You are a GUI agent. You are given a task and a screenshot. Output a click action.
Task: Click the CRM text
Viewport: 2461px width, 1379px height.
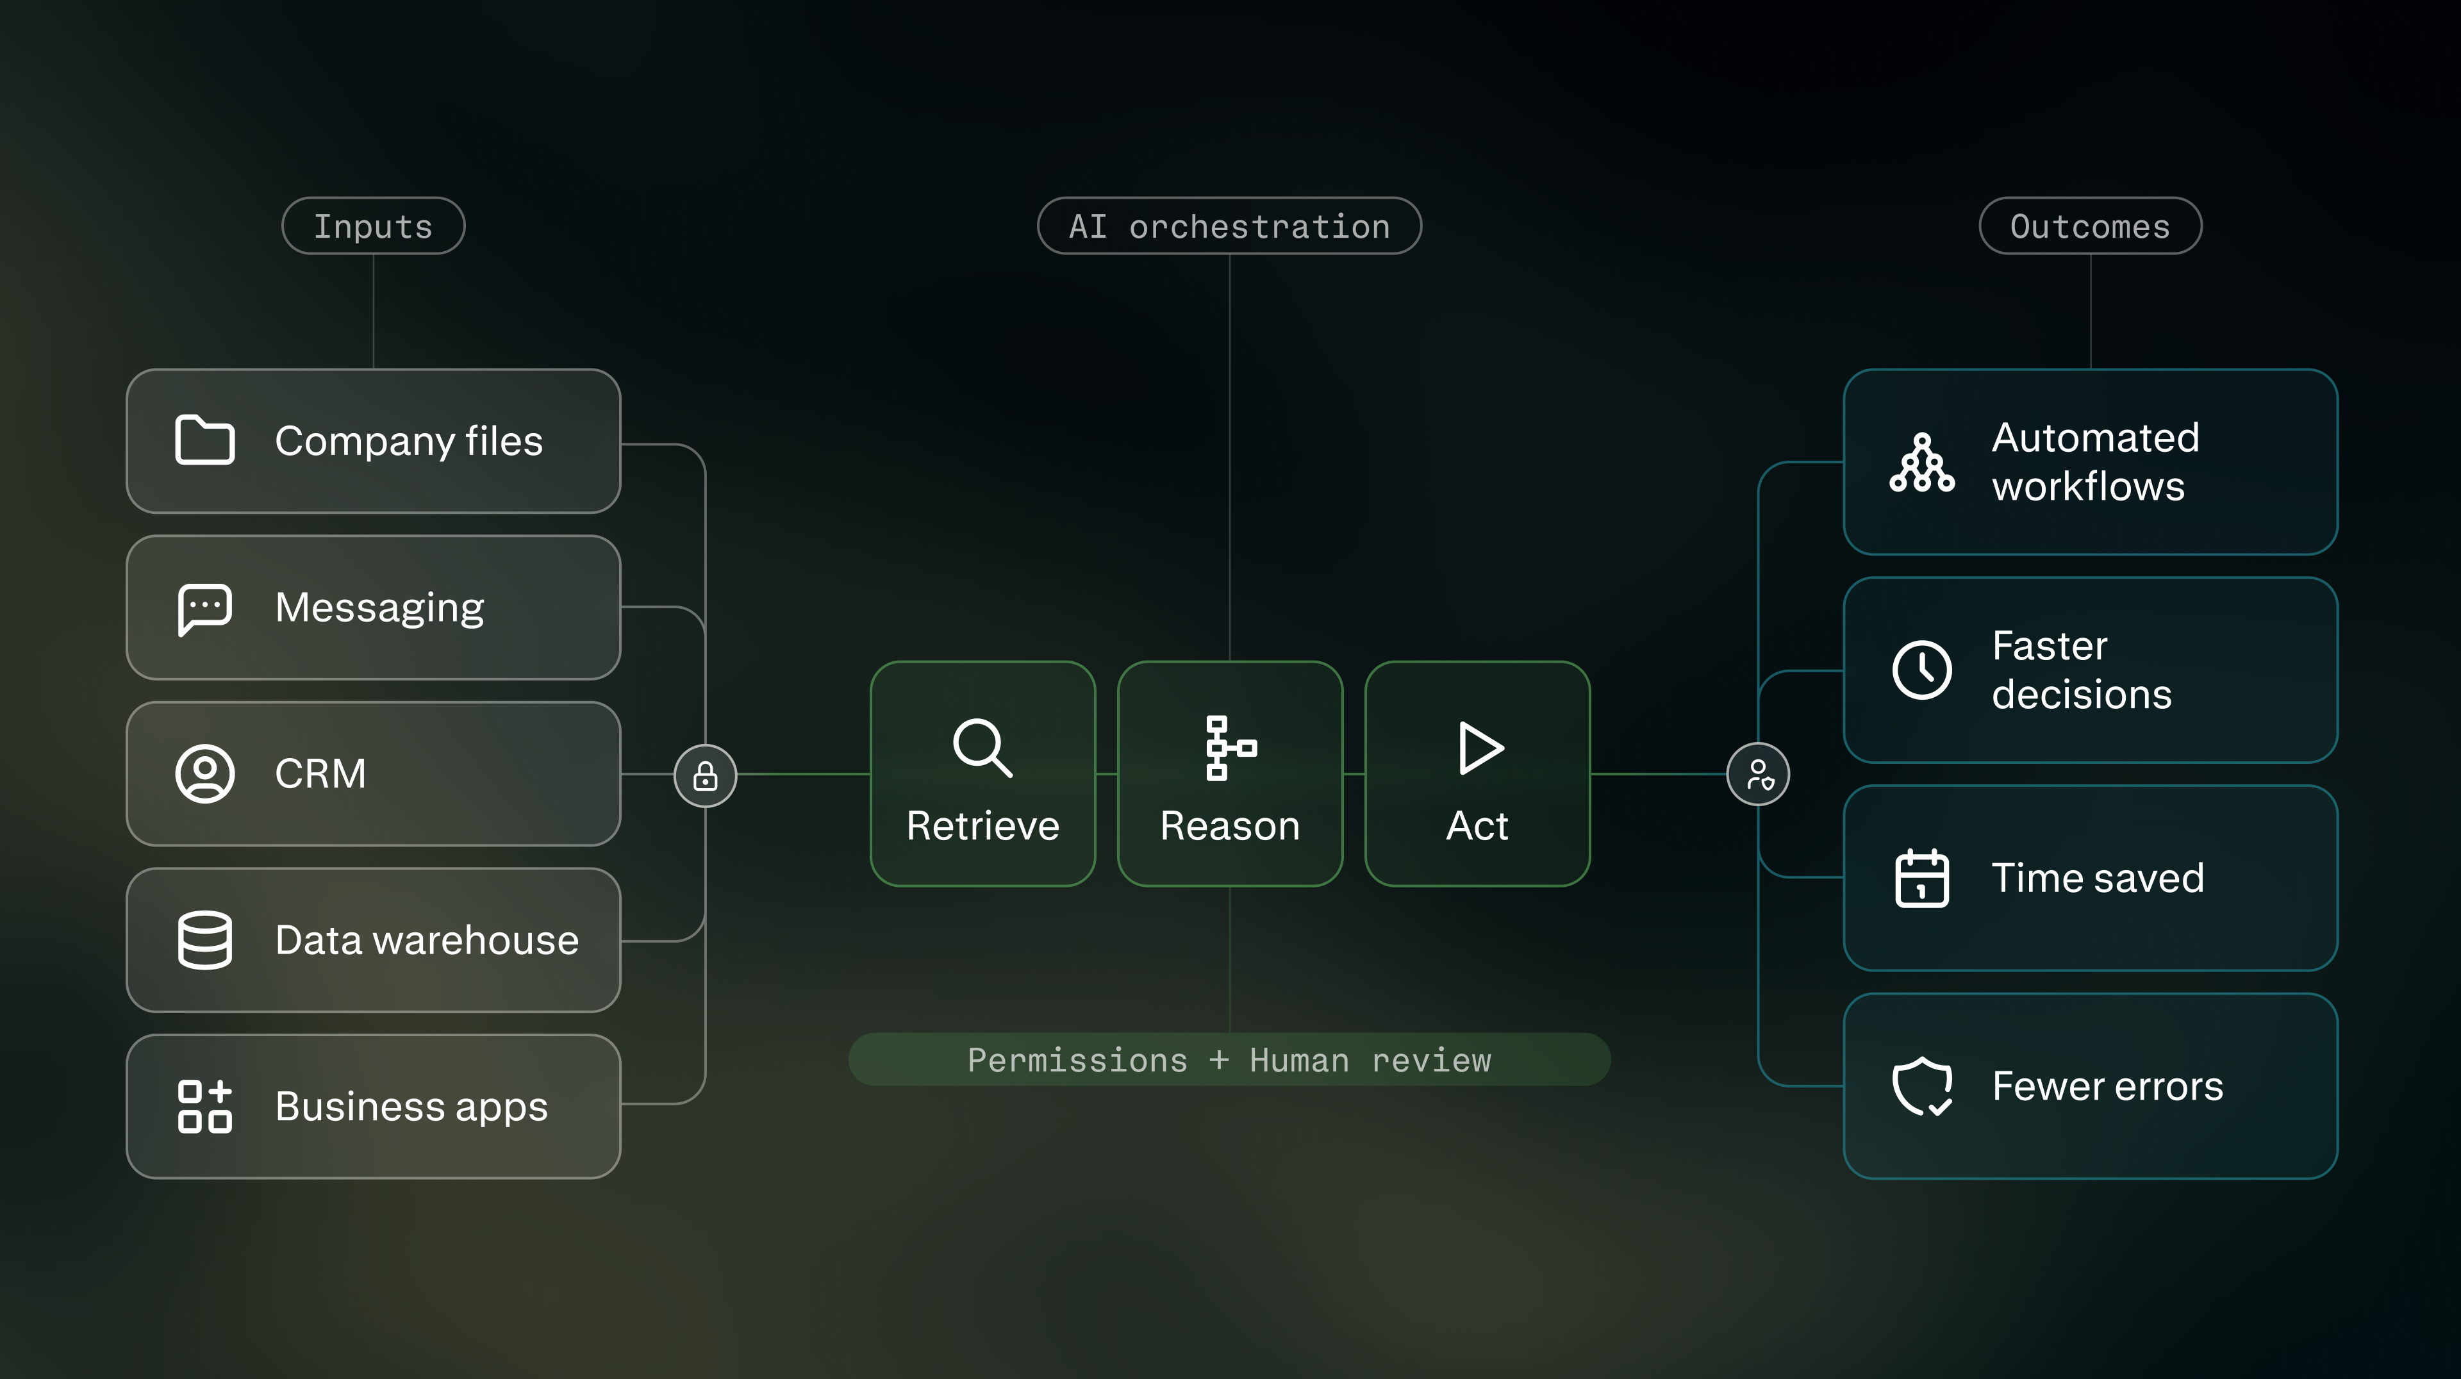[x=320, y=773]
